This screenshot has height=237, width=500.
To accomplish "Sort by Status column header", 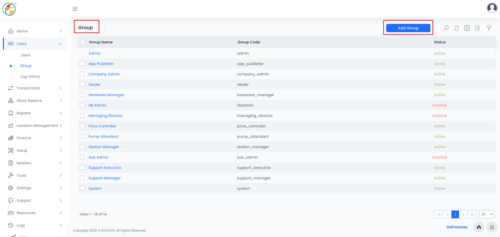I will (440, 42).
